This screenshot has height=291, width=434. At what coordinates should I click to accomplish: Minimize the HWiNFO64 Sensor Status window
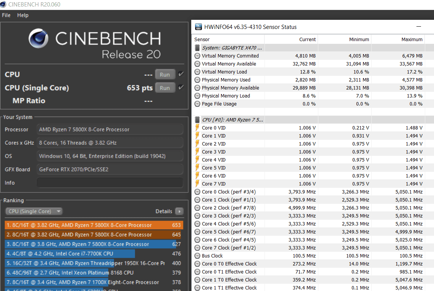pyautogui.click(x=419, y=27)
